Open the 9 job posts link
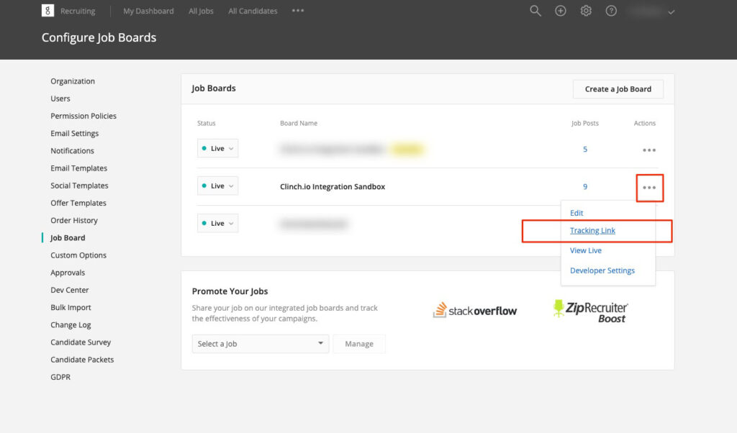The height and width of the screenshot is (433, 737). (x=585, y=187)
